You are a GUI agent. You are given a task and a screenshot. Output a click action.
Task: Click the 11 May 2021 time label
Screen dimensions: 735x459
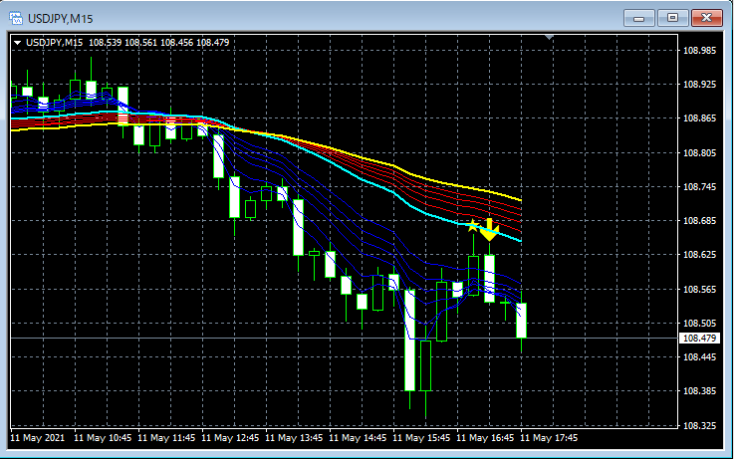click(38, 438)
